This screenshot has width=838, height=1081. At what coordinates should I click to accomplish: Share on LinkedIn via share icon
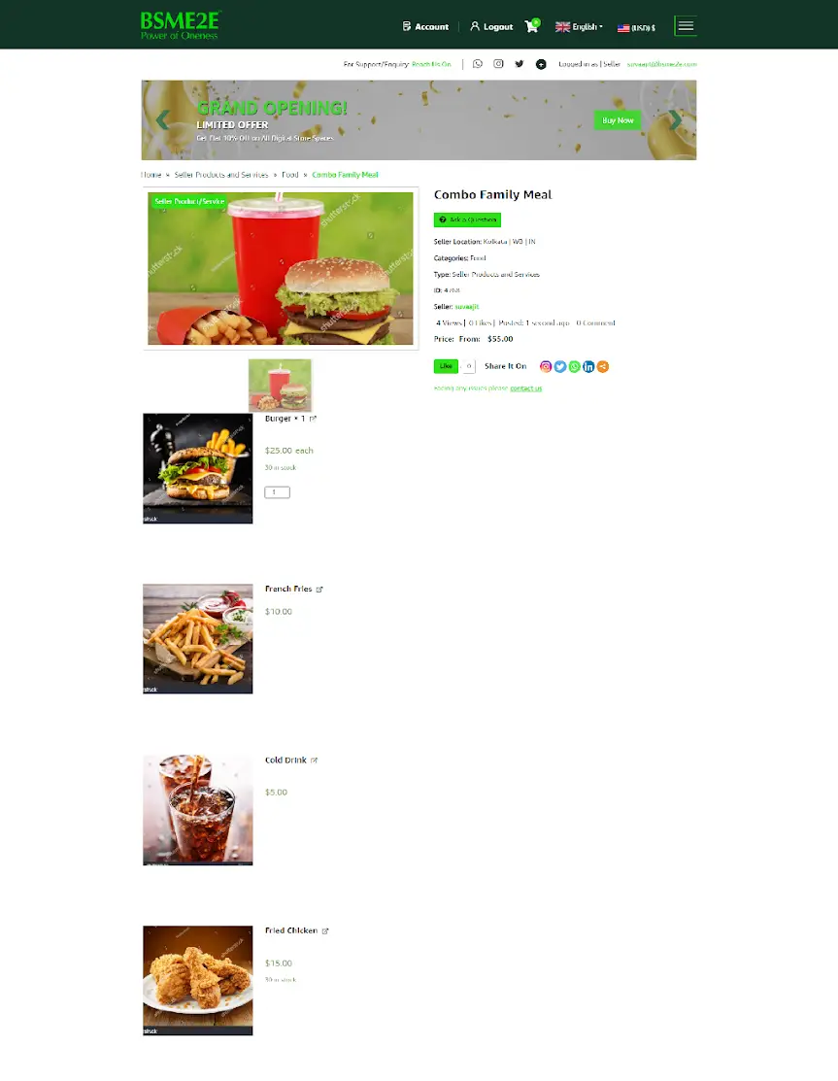click(x=588, y=367)
